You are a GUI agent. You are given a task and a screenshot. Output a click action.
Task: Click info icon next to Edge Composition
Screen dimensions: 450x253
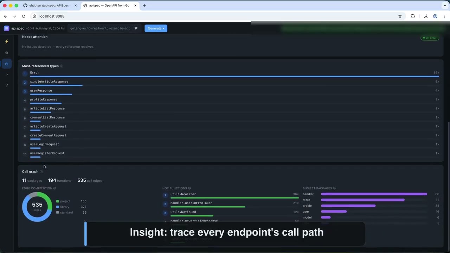point(54,188)
